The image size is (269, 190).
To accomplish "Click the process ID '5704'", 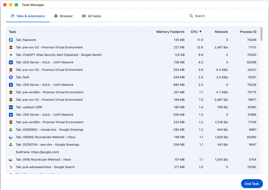I will 253,160.
